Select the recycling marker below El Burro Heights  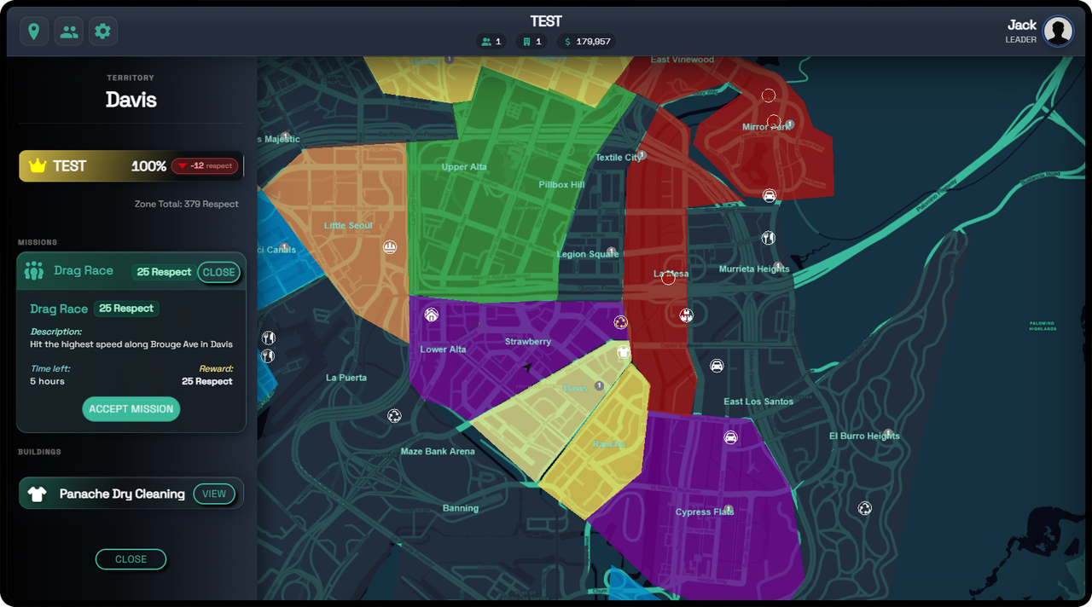tap(865, 508)
